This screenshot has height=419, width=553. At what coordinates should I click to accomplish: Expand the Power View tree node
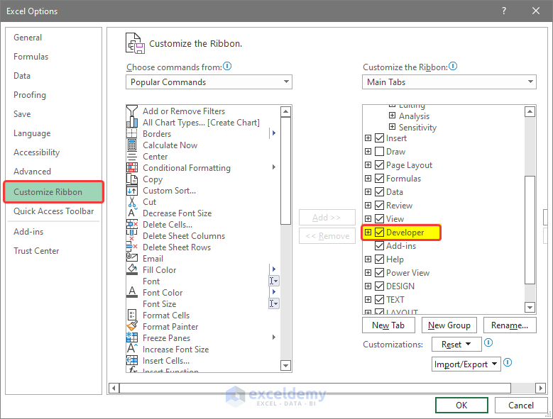[368, 272]
